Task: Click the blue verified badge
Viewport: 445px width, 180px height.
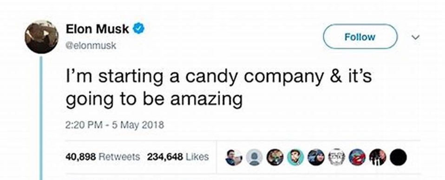Action: (x=139, y=29)
